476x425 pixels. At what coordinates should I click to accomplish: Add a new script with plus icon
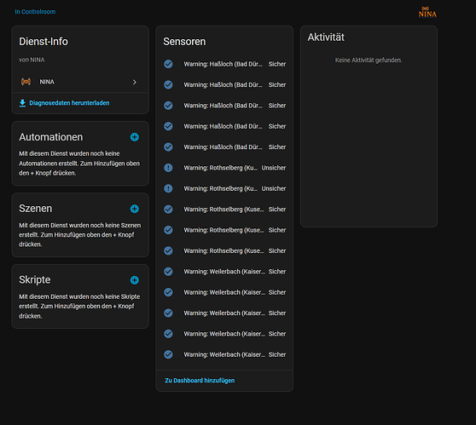(x=135, y=280)
